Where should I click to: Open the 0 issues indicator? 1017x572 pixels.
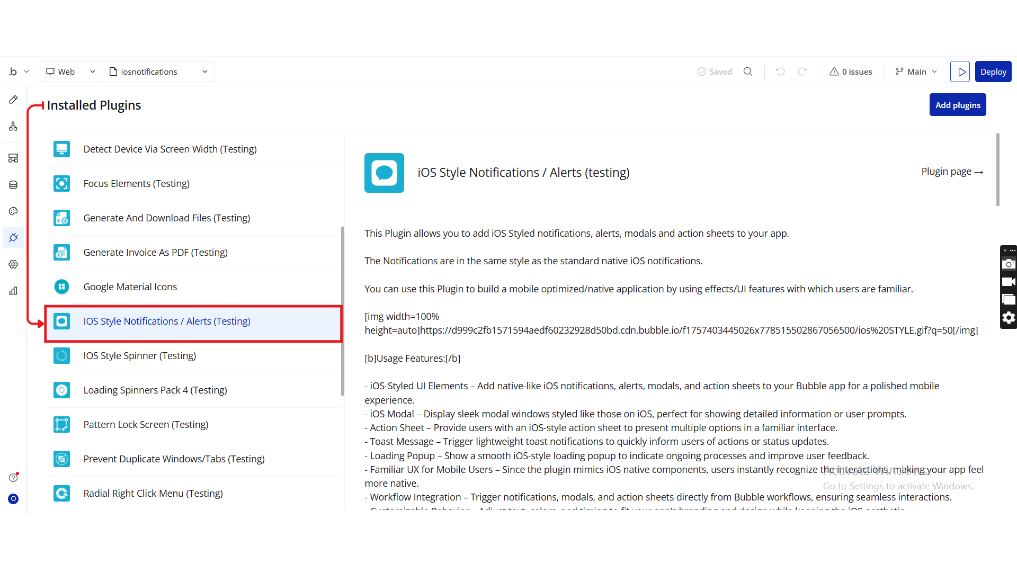851,71
